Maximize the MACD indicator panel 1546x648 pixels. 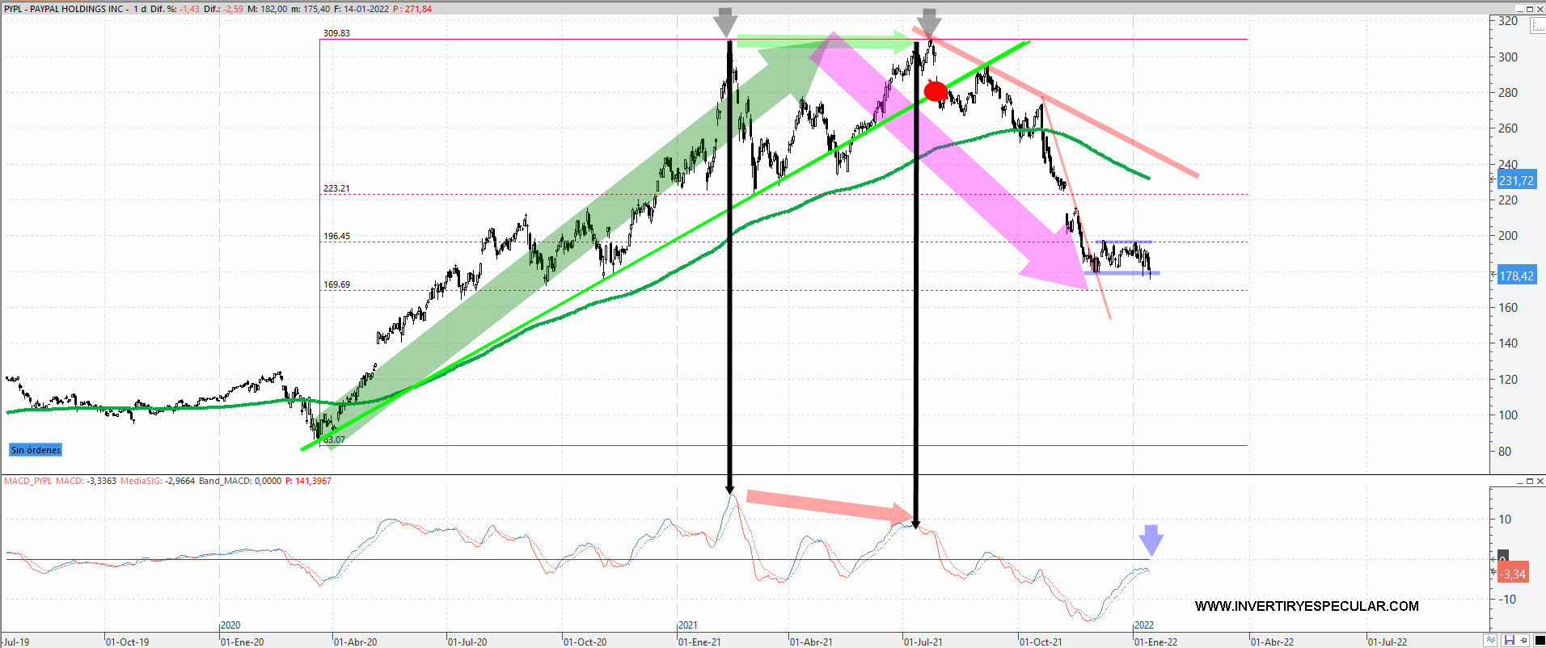[x=1530, y=481]
